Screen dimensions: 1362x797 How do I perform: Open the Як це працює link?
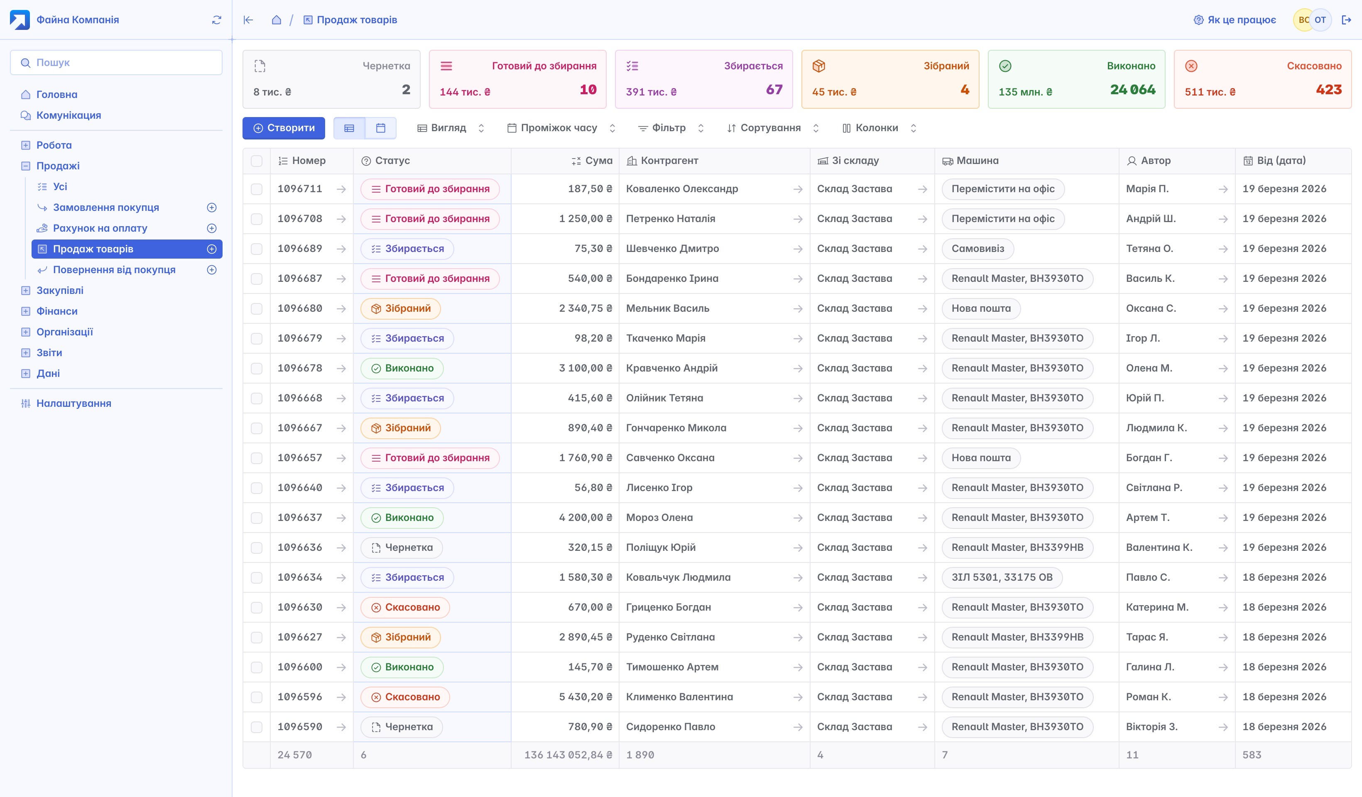(x=1235, y=20)
